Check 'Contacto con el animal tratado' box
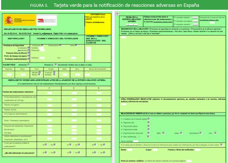 tap(148, 119)
